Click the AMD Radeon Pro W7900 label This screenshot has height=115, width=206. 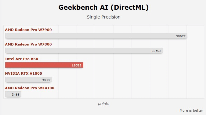coord(28,30)
